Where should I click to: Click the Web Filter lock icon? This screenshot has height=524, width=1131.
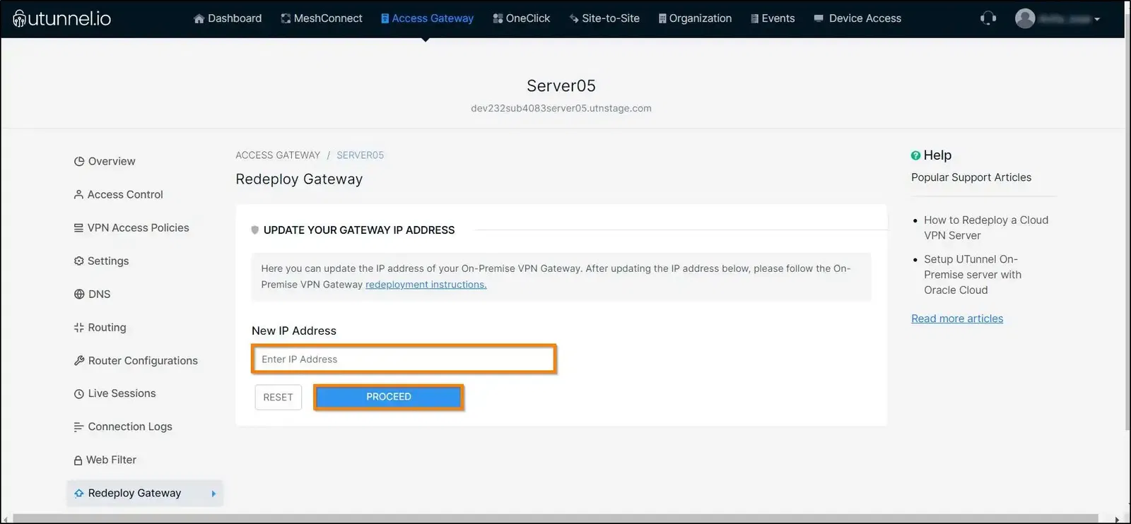click(78, 460)
